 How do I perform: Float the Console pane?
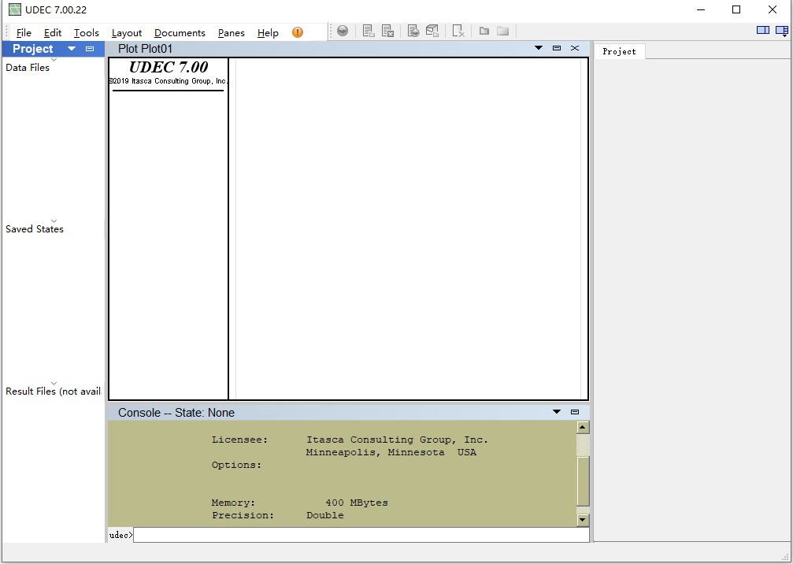point(575,412)
